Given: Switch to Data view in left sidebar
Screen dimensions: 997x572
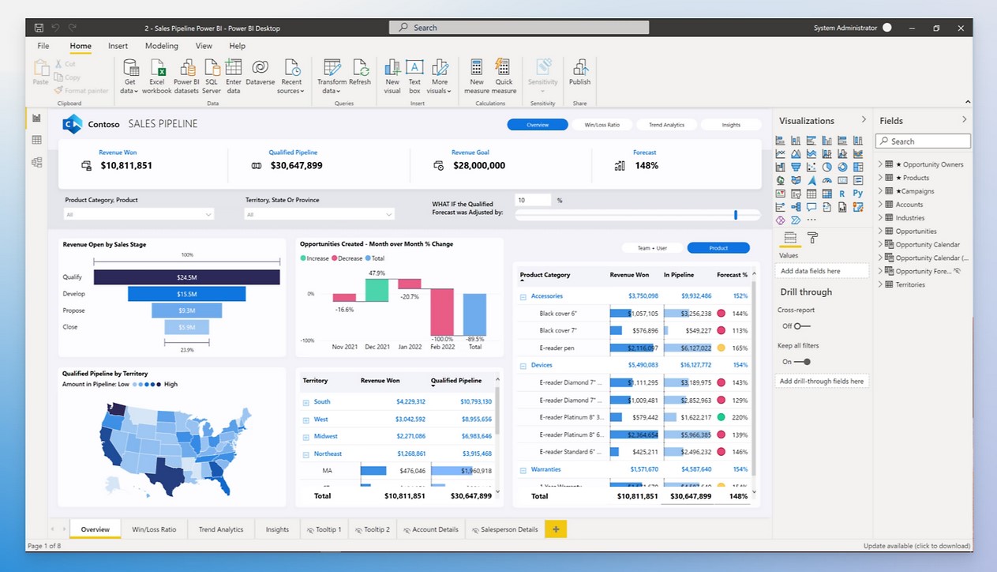Looking at the screenshot, I should pyautogui.click(x=36, y=140).
